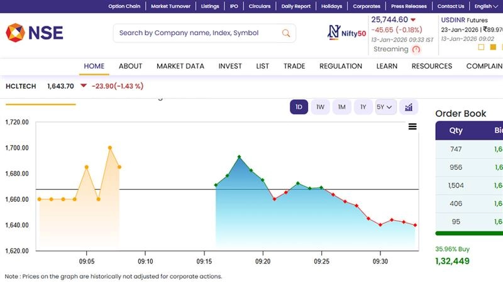Click the search magnifier icon

pyautogui.click(x=286, y=33)
